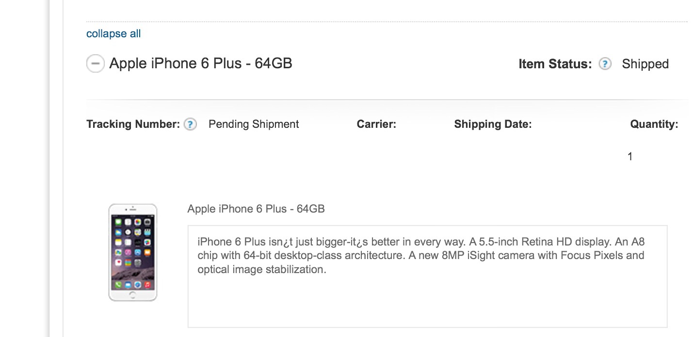Click the Item Status label

click(555, 64)
